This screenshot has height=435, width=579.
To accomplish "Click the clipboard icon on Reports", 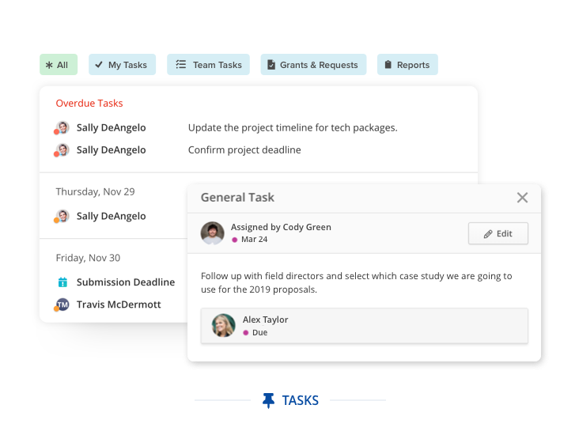I will pos(388,64).
